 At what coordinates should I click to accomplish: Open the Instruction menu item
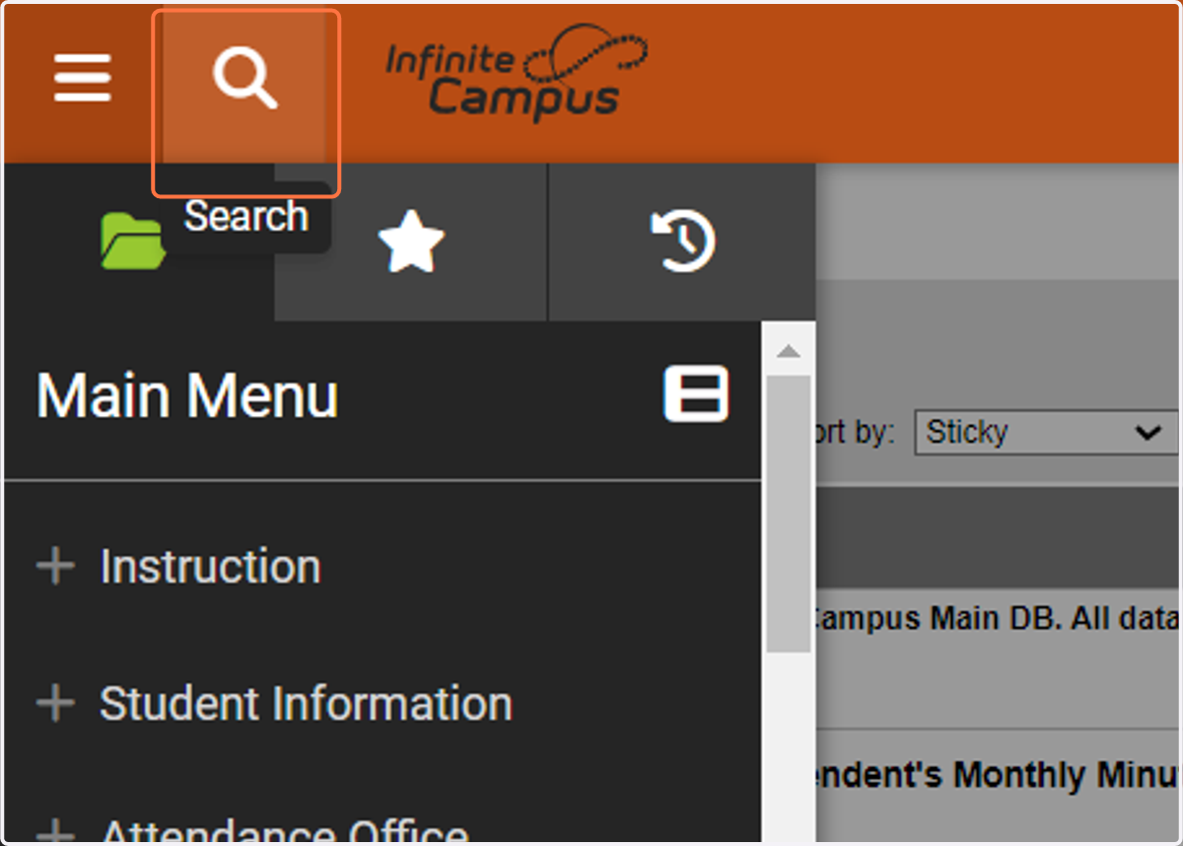[x=210, y=567]
